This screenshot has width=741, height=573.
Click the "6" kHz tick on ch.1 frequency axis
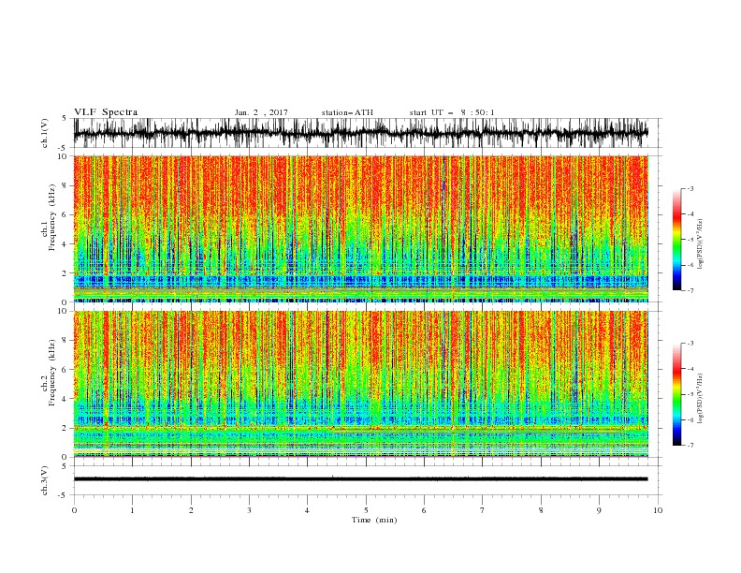click(x=65, y=214)
